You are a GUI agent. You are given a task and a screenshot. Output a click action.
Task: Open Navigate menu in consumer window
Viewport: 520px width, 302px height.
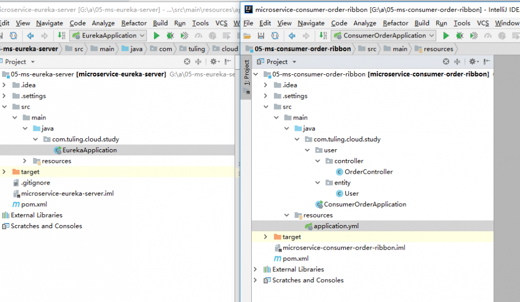click(311, 23)
